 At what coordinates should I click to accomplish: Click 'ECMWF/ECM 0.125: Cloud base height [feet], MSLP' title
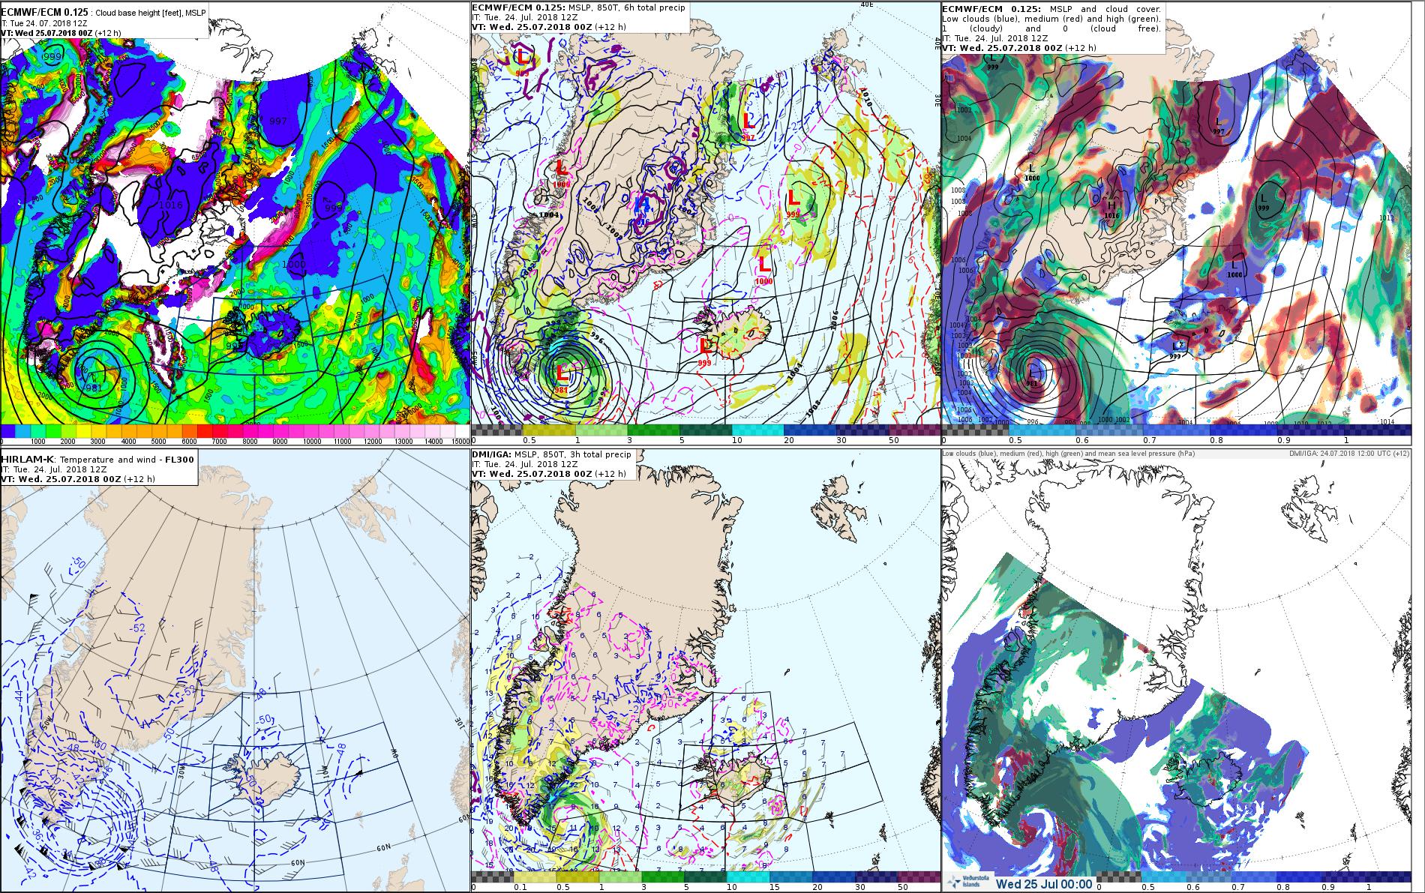click(x=103, y=13)
